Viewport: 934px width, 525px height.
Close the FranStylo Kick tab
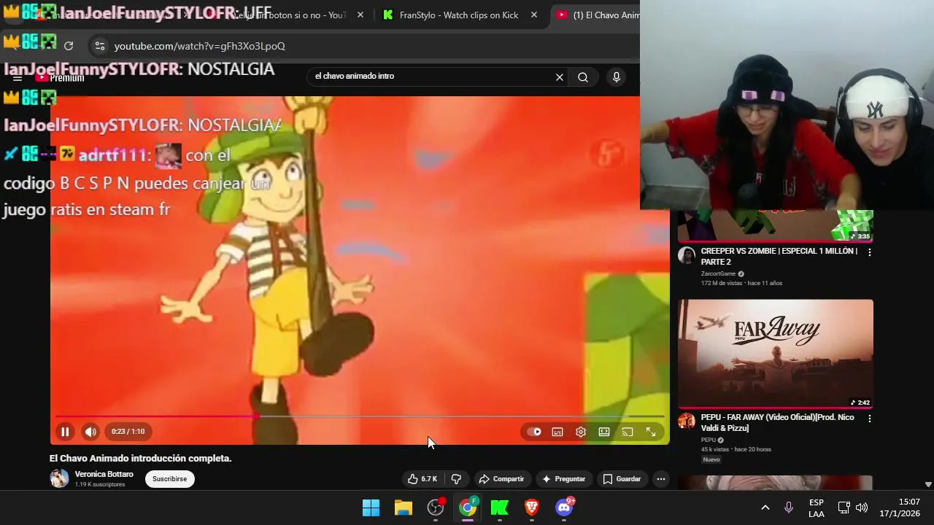[534, 15]
